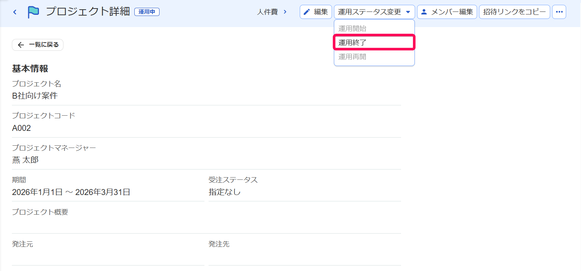Viewport: 581px width, 271px height.
Task: Click the project code A002 value
Action: click(22, 128)
